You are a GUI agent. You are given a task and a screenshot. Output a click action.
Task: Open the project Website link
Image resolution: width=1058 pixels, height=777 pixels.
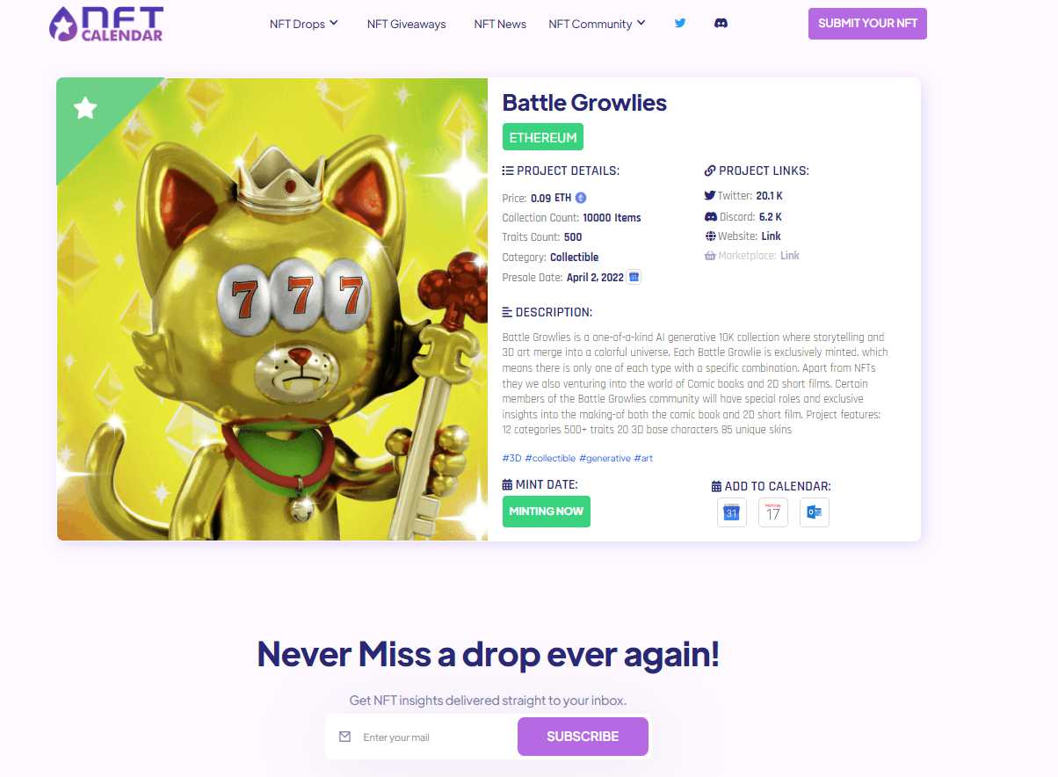point(771,236)
